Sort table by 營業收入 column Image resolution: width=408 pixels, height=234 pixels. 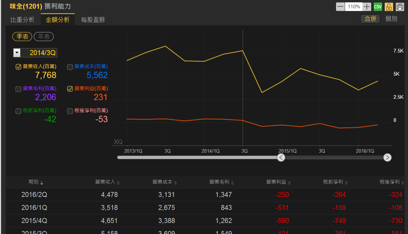(x=118, y=183)
